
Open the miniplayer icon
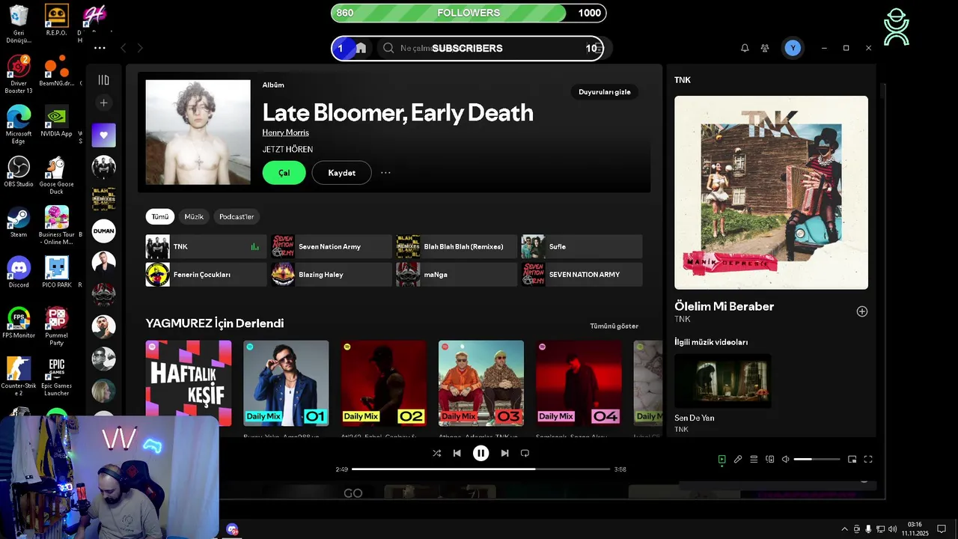(852, 459)
